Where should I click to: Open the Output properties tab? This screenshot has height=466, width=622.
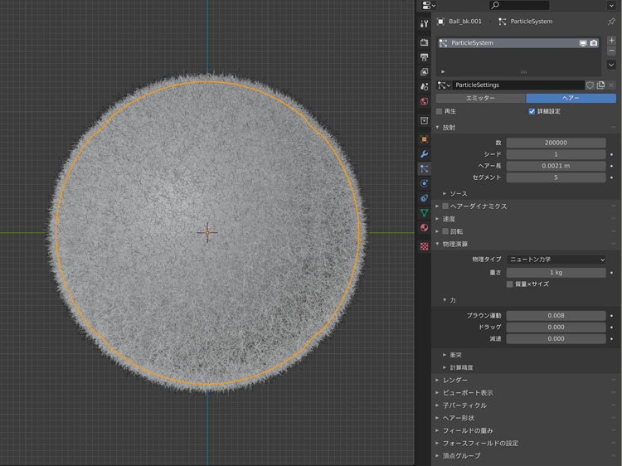pyautogui.click(x=424, y=57)
